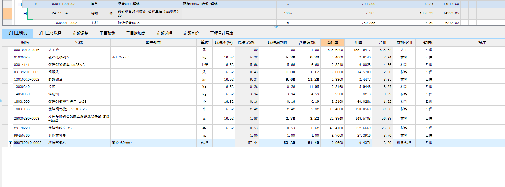Click the down chevron under the top grid
The height and width of the screenshot is (187, 505).
pos(276,27)
